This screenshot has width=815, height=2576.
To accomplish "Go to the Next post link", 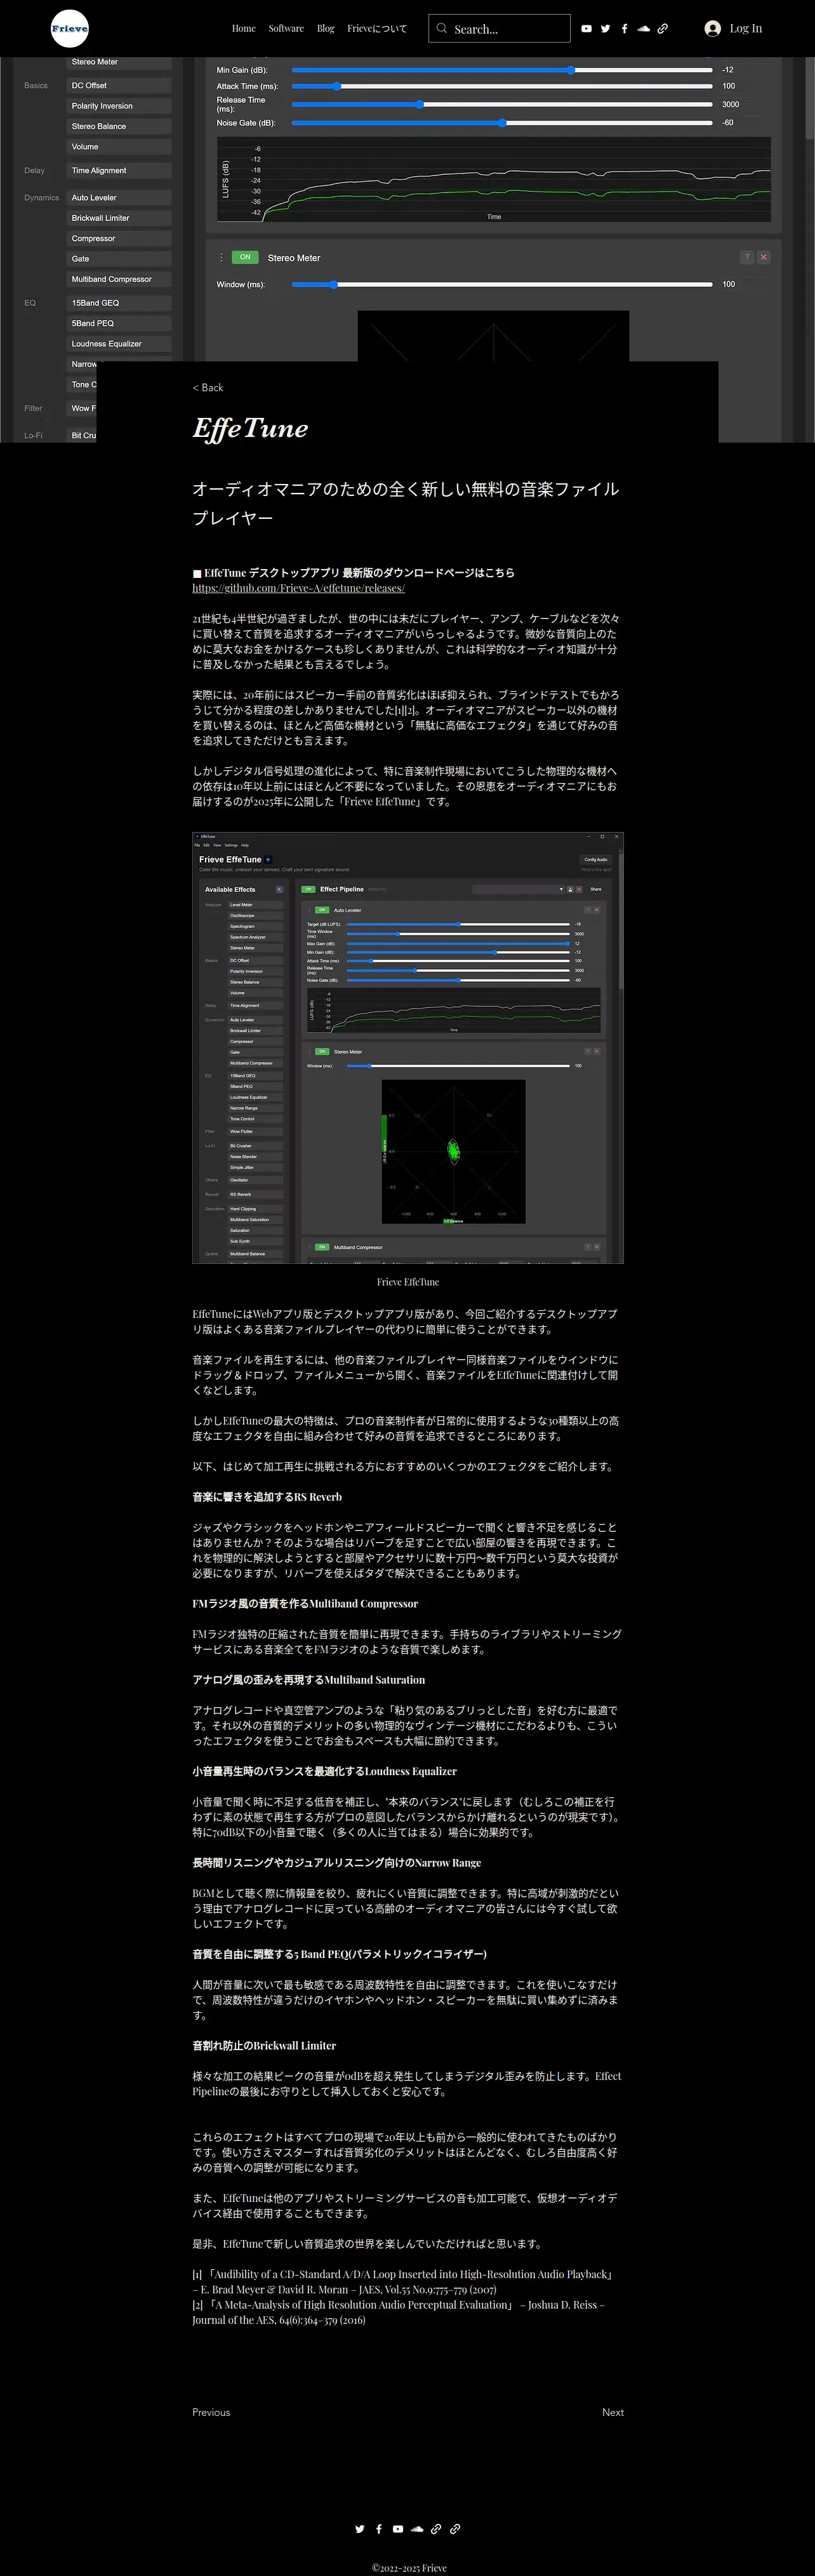I will tap(613, 2413).
